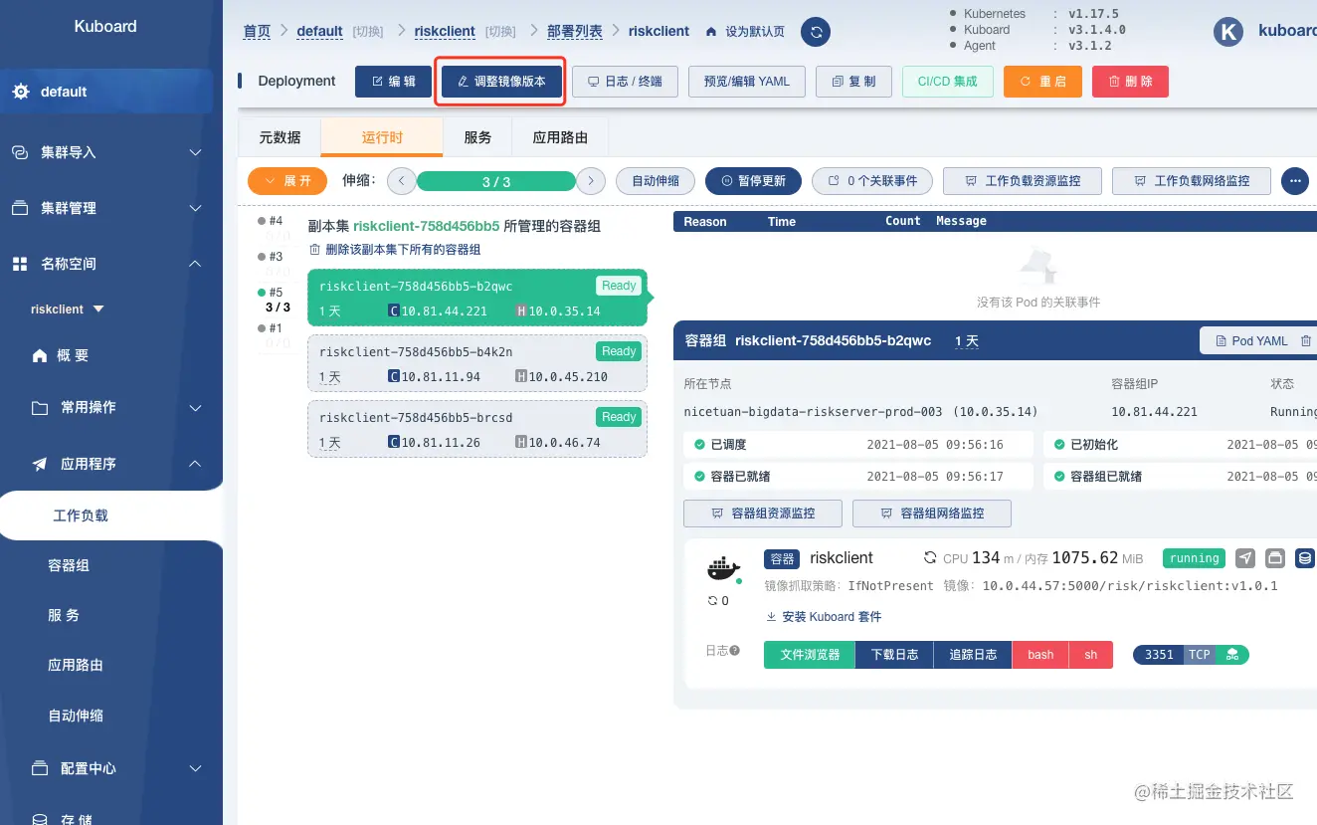This screenshot has width=1317, height=825.
Task: Click the Docker whale container icon
Action: point(723,568)
